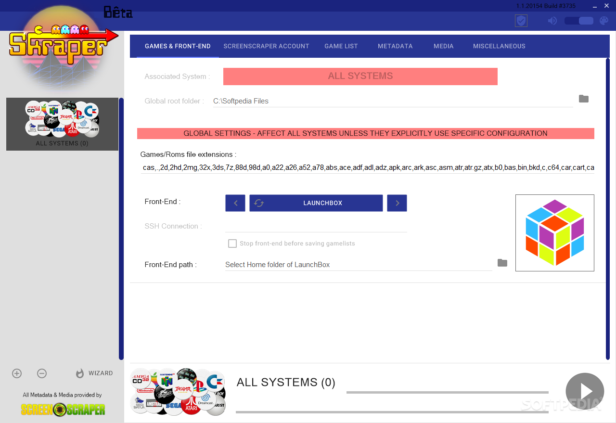Screen dimensions: 616x423
Task: Edit the Games/Roms file extensions field
Action: point(368,167)
